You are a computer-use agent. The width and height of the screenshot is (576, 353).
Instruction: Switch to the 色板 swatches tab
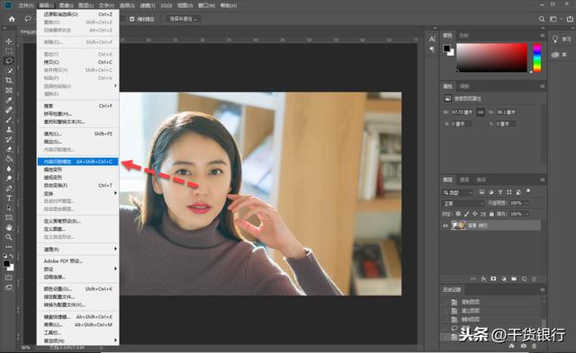click(463, 36)
